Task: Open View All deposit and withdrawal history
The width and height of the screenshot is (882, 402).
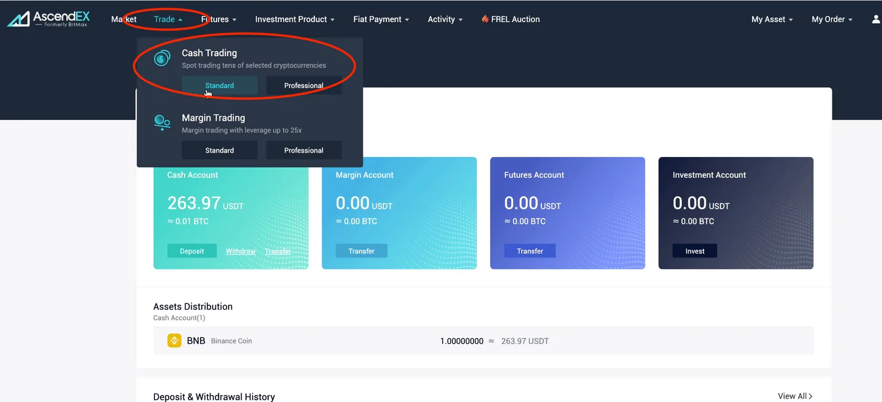Action: click(x=795, y=396)
